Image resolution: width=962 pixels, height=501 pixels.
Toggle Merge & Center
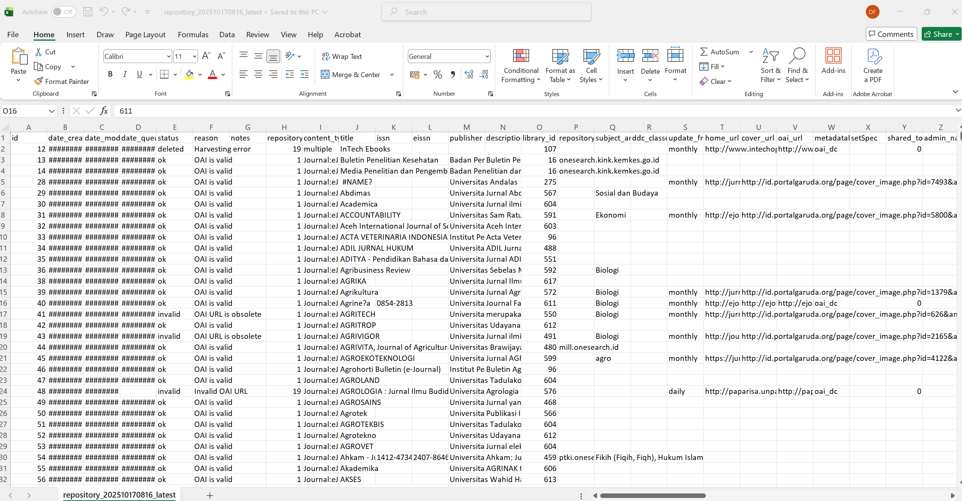tap(350, 74)
